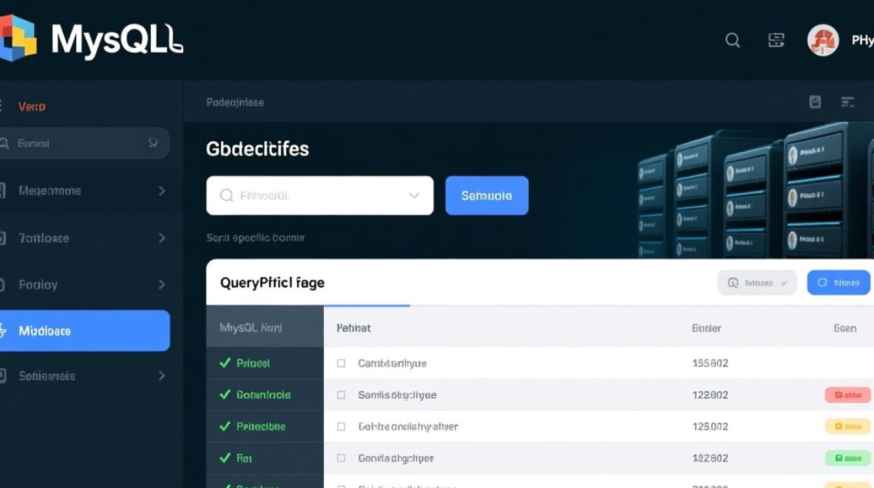Viewport: 874px width, 488px height.
Task: Click the blue button in QueryPfticl header
Action: click(838, 282)
